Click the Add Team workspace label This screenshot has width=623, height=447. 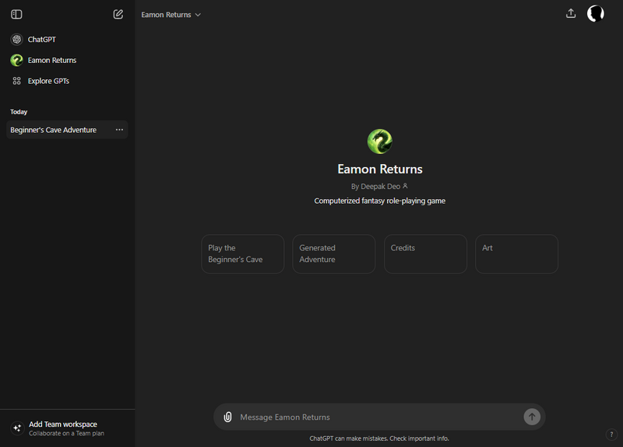[63, 424]
